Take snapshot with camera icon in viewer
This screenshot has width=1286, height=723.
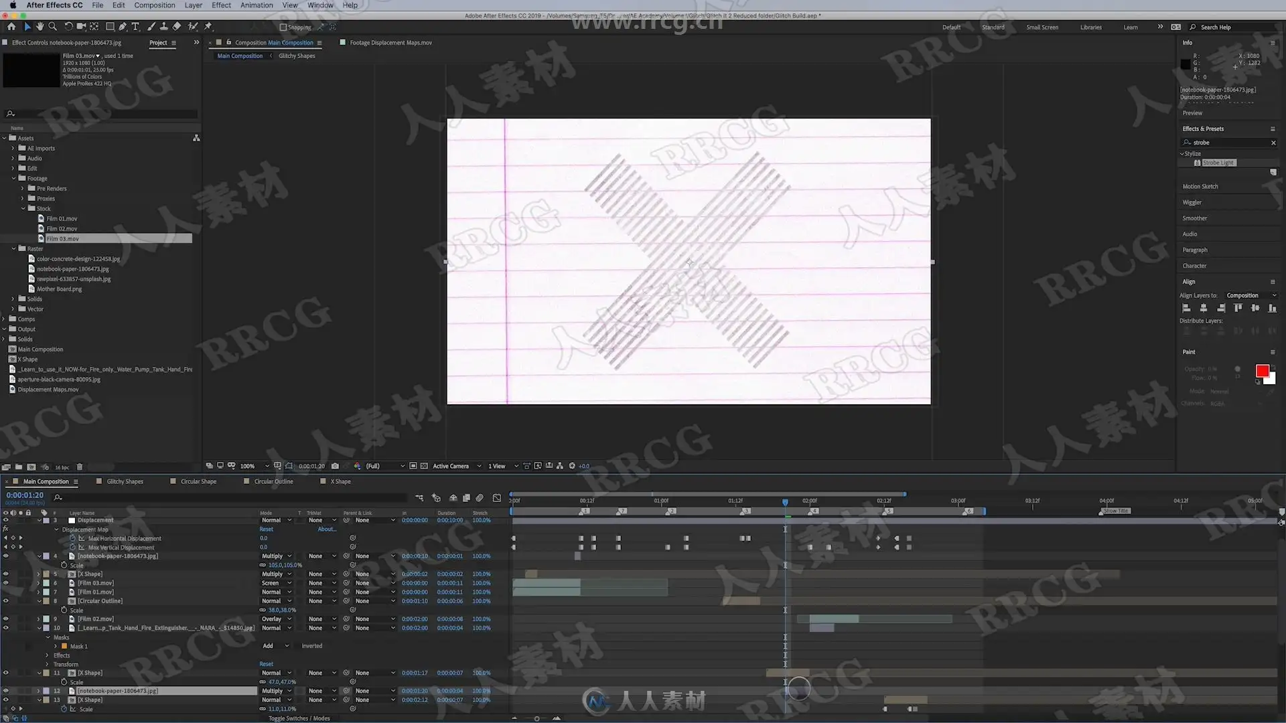point(335,466)
